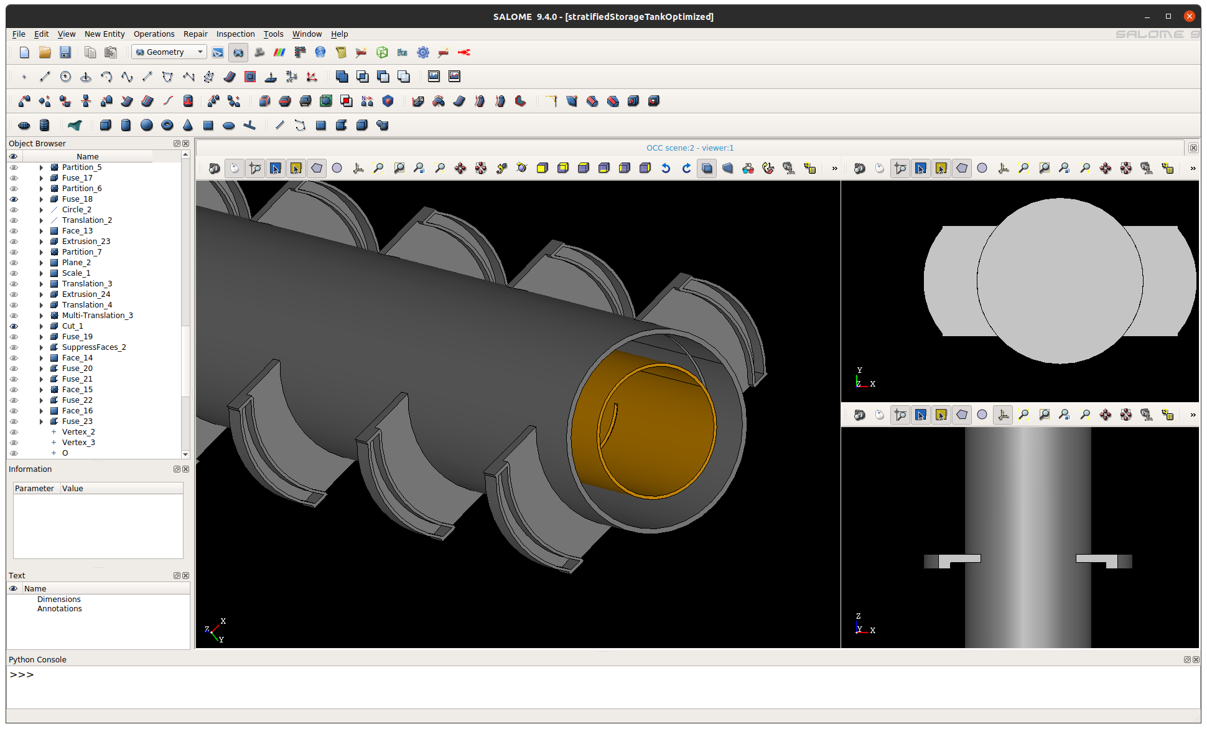Expand the Vertex_2 tree node
The height and width of the screenshot is (729, 1207).
click(53, 431)
